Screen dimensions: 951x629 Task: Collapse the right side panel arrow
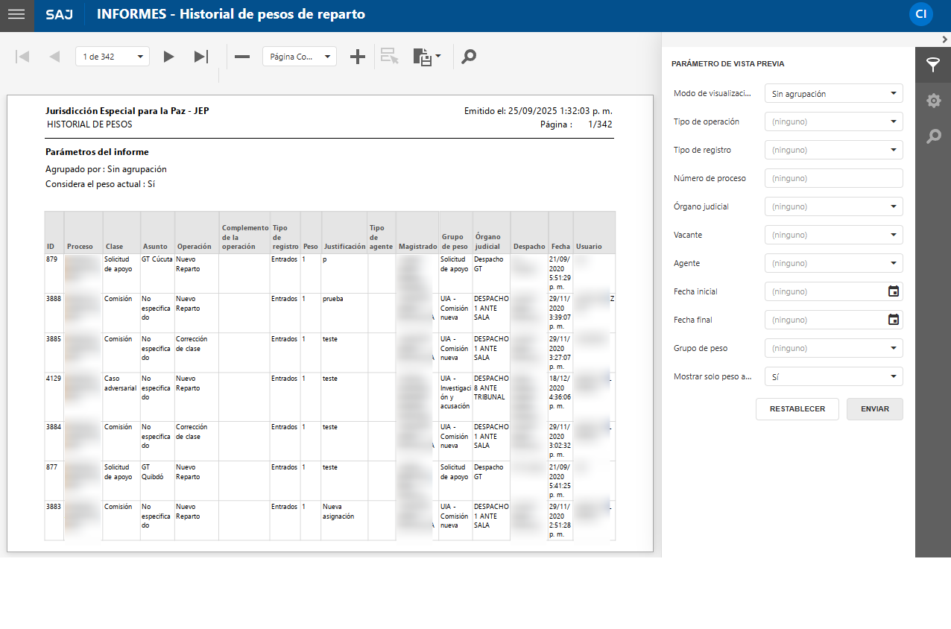pos(944,39)
